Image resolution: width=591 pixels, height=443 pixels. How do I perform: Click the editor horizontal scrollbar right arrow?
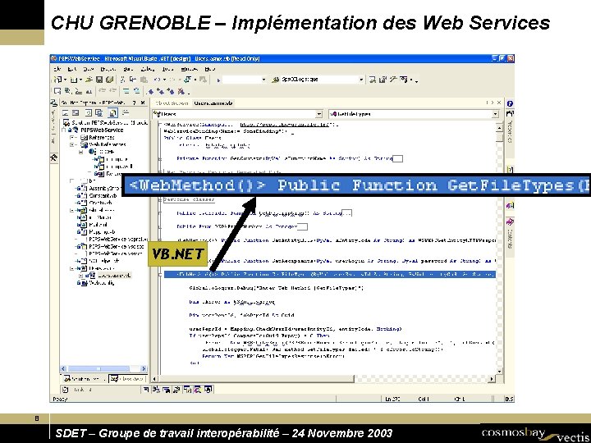[x=492, y=378]
